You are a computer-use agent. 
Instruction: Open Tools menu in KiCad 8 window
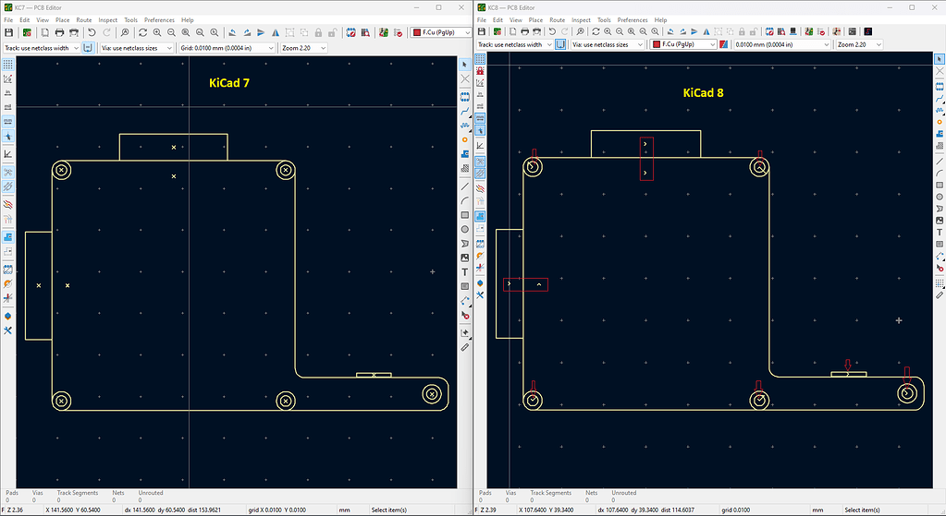click(x=604, y=20)
